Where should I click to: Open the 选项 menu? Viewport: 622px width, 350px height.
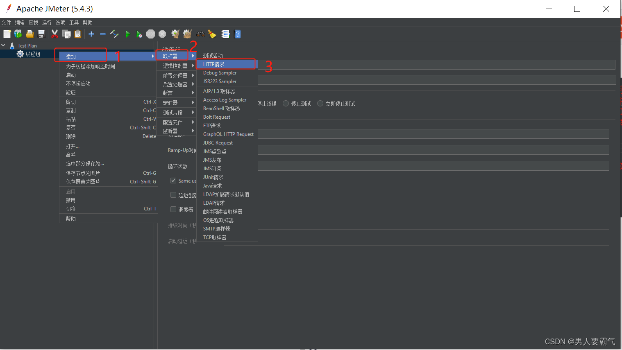60,23
